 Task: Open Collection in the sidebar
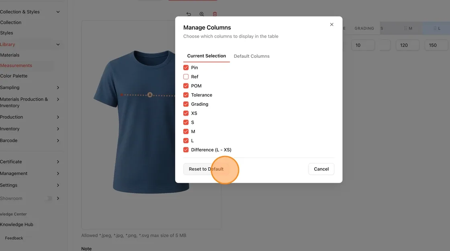click(x=10, y=22)
